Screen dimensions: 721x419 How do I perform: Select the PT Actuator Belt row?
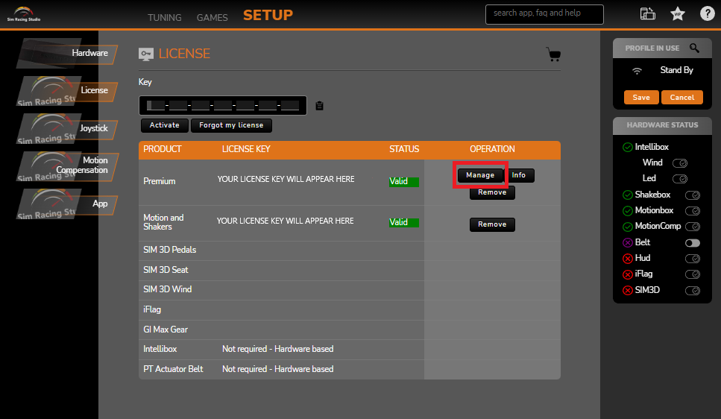350,369
